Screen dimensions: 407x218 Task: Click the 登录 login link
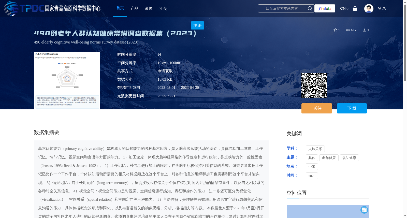tap(382, 8)
